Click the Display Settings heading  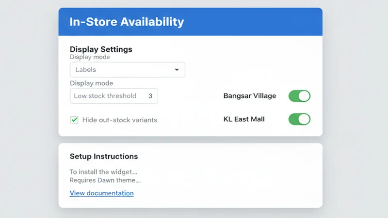[101, 49]
